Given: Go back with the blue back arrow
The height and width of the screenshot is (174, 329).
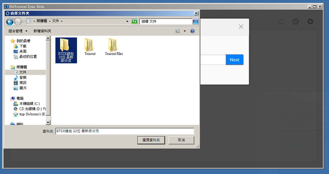Looking at the screenshot, I should click(10, 21).
